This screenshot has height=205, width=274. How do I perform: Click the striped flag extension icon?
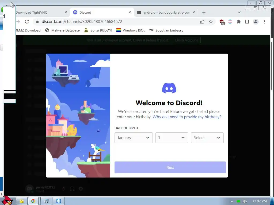point(230,22)
